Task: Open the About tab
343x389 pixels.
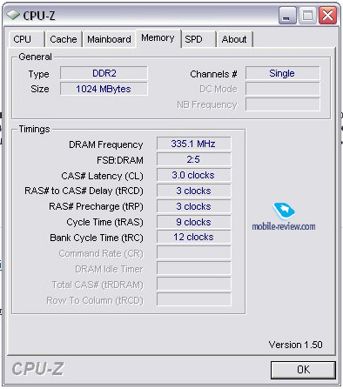Action: coord(234,39)
